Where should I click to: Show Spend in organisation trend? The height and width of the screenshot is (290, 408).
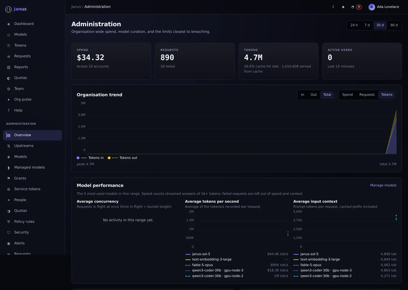[x=347, y=95]
